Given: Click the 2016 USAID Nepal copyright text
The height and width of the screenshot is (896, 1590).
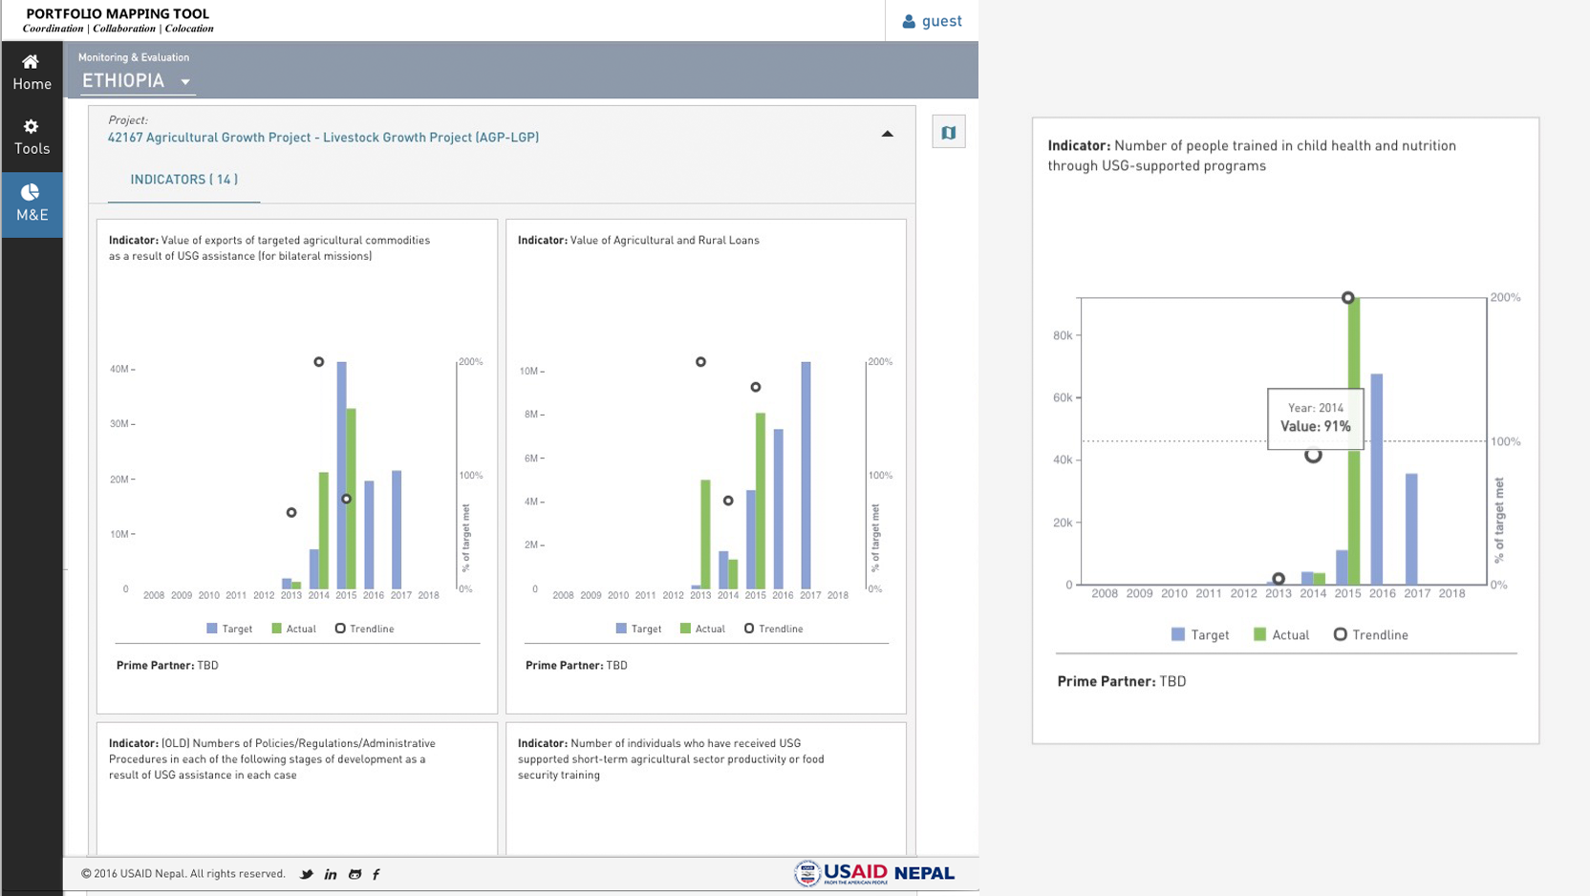Looking at the screenshot, I should point(183,874).
